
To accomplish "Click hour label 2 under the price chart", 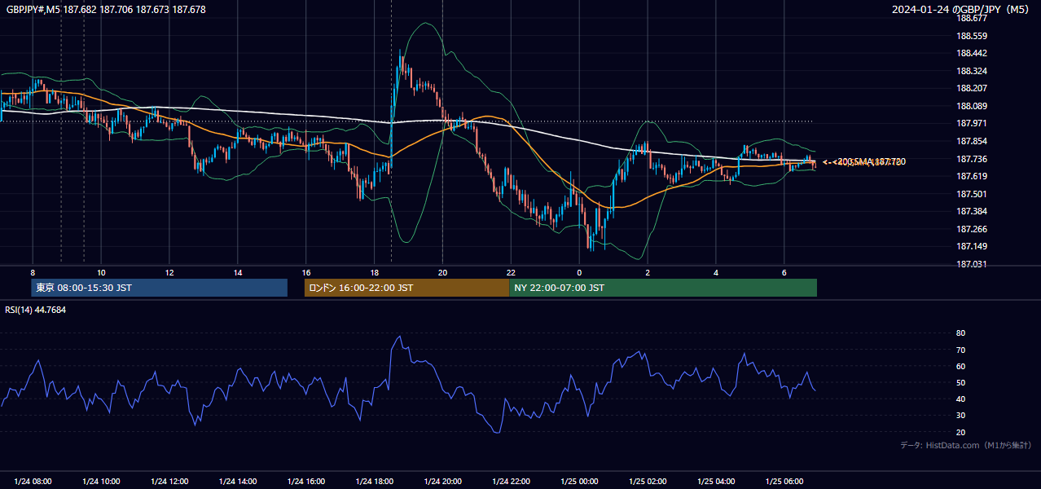I will tap(648, 272).
